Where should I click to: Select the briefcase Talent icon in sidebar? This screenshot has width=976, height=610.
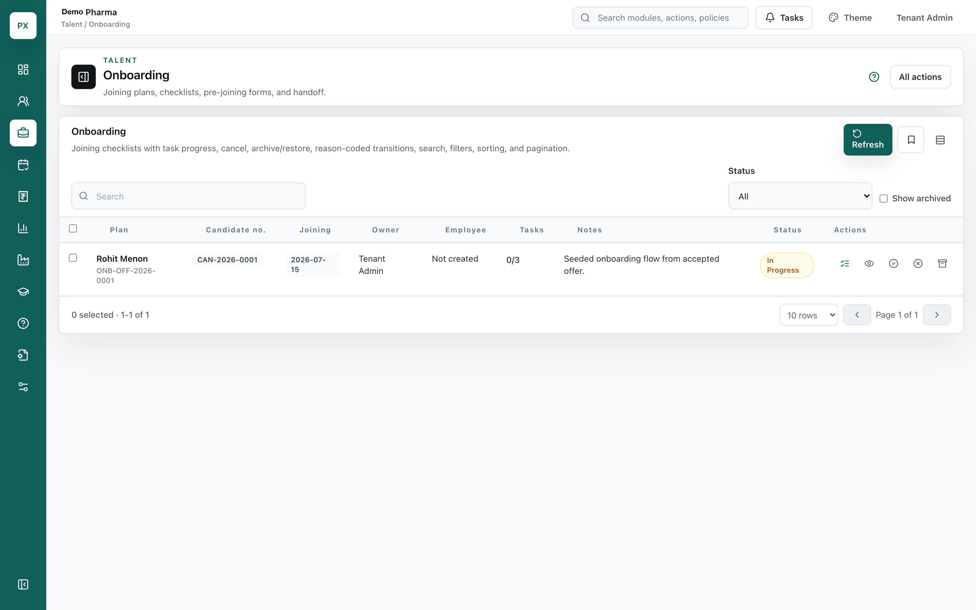23,133
